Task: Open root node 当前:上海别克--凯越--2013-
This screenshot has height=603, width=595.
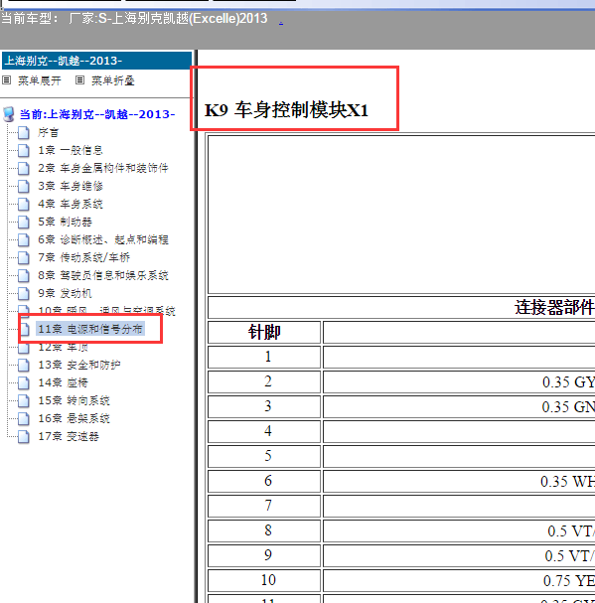Action: pyautogui.click(x=97, y=114)
